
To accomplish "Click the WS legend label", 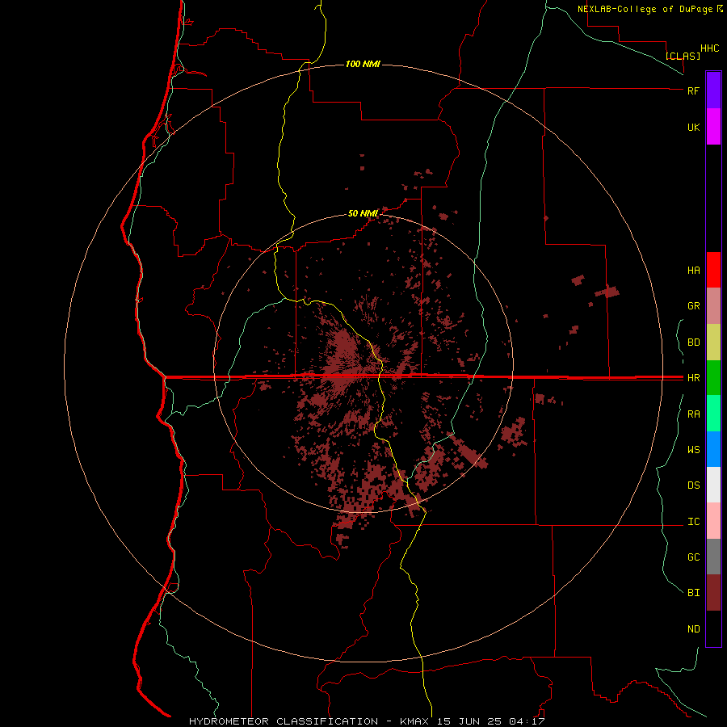I will coord(693,450).
